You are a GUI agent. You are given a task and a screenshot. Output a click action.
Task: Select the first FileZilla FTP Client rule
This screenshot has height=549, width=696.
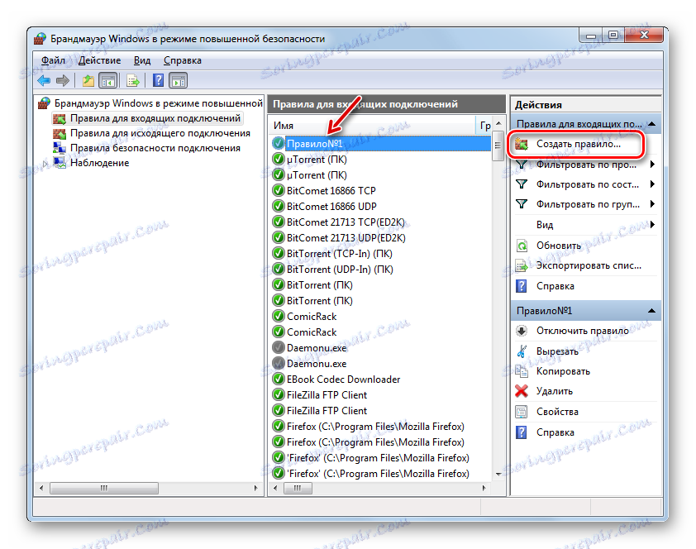[x=327, y=395]
